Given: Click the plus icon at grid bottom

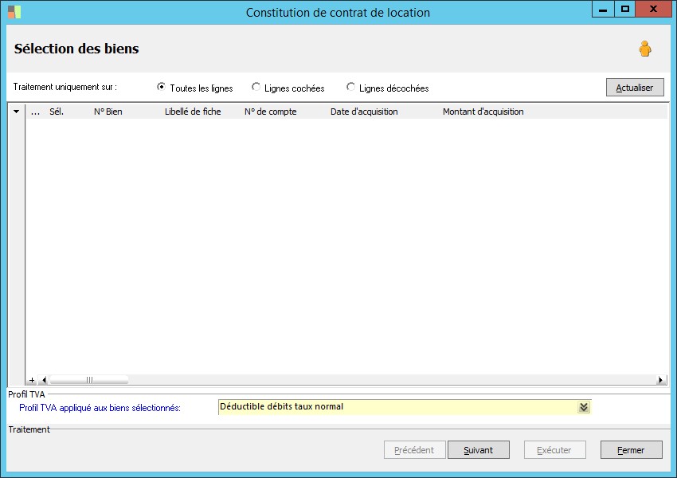Looking at the screenshot, I should (32, 380).
